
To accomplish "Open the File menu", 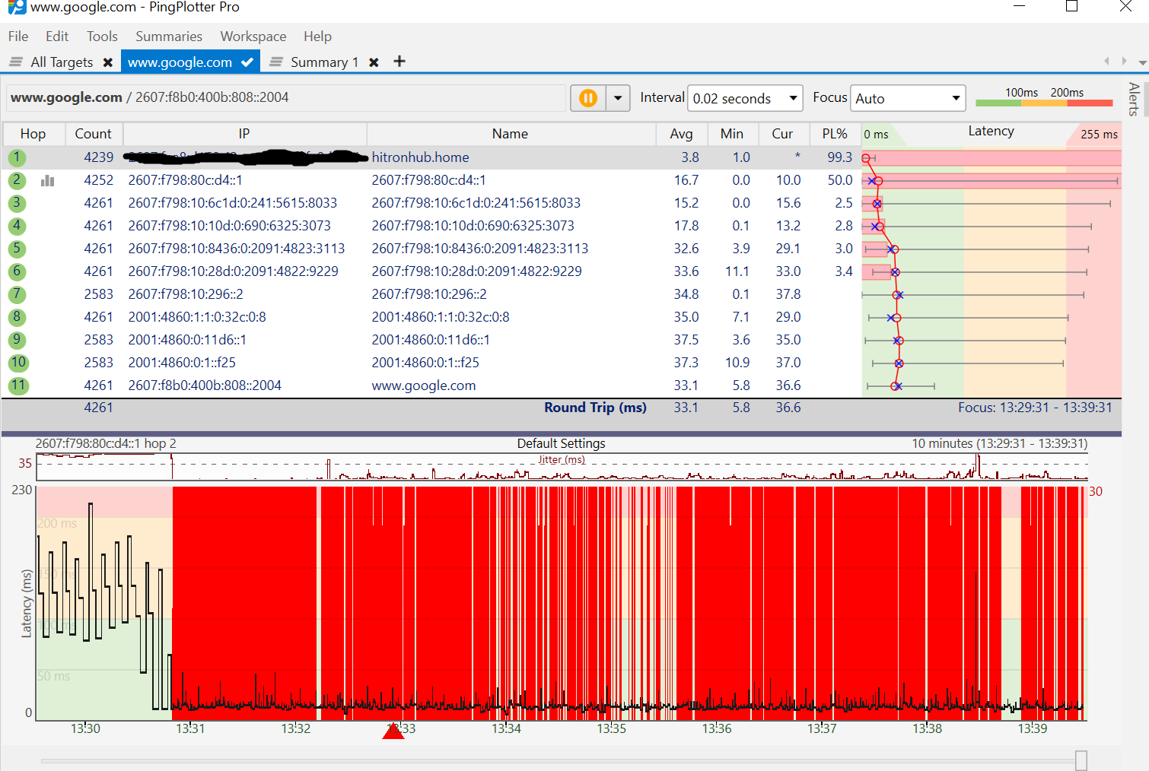I will point(18,36).
